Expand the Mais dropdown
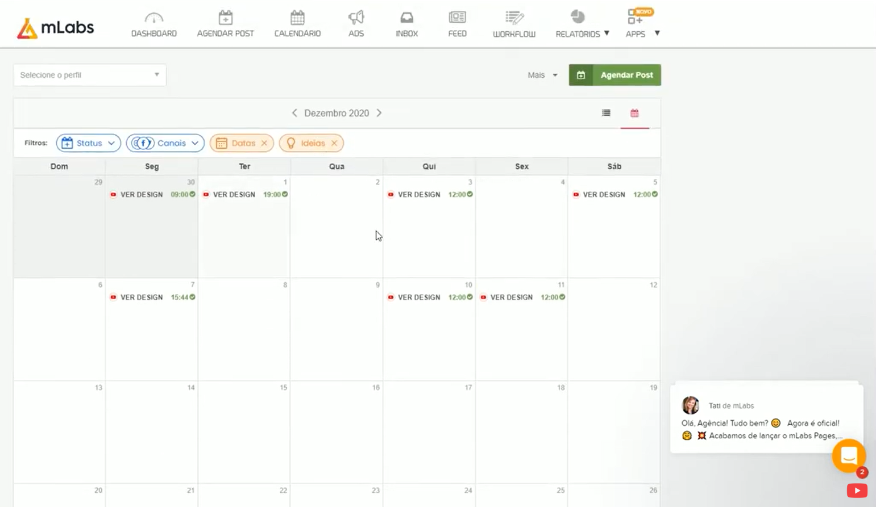Screen dimensions: 876x507 pos(542,75)
